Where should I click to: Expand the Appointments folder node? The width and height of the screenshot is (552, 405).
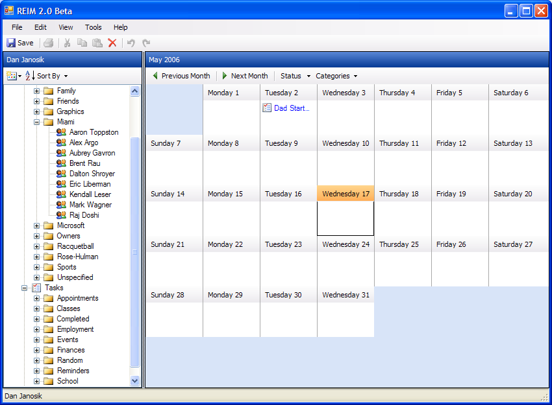click(x=36, y=298)
